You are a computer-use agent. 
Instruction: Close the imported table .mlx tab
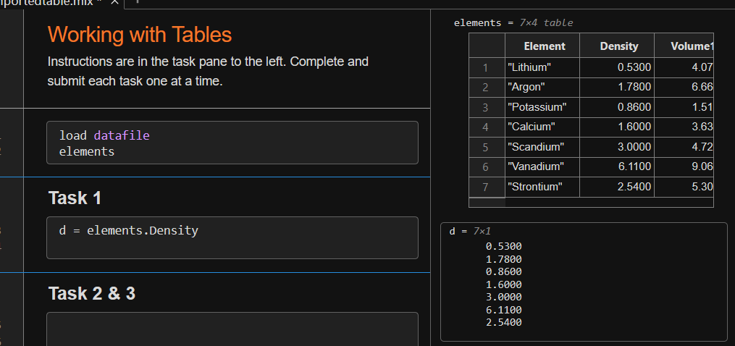pos(113,4)
